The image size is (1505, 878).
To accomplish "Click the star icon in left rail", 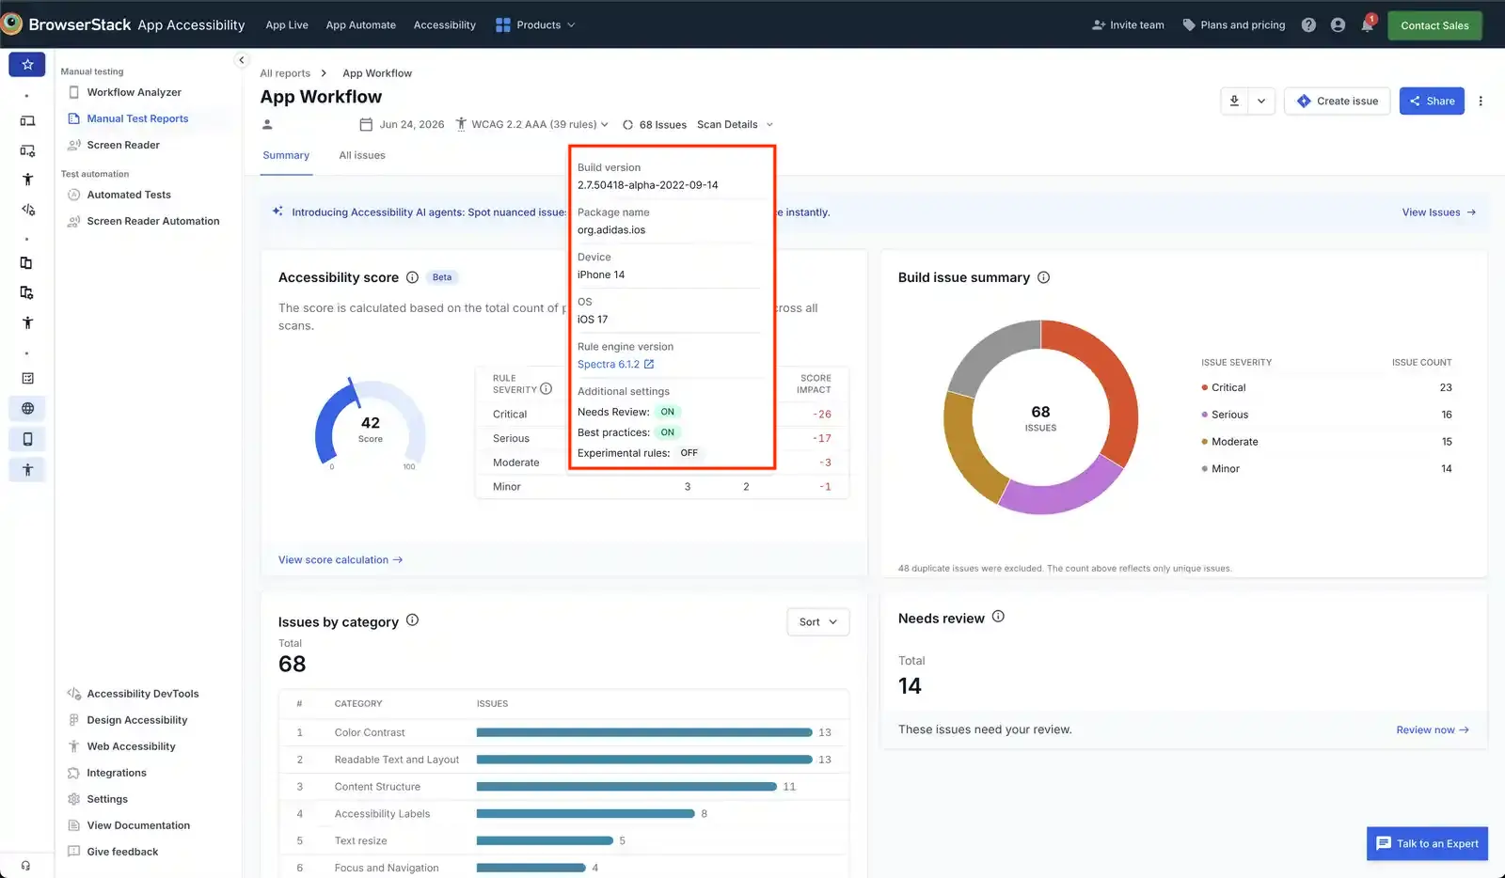I will click(27, 64).
